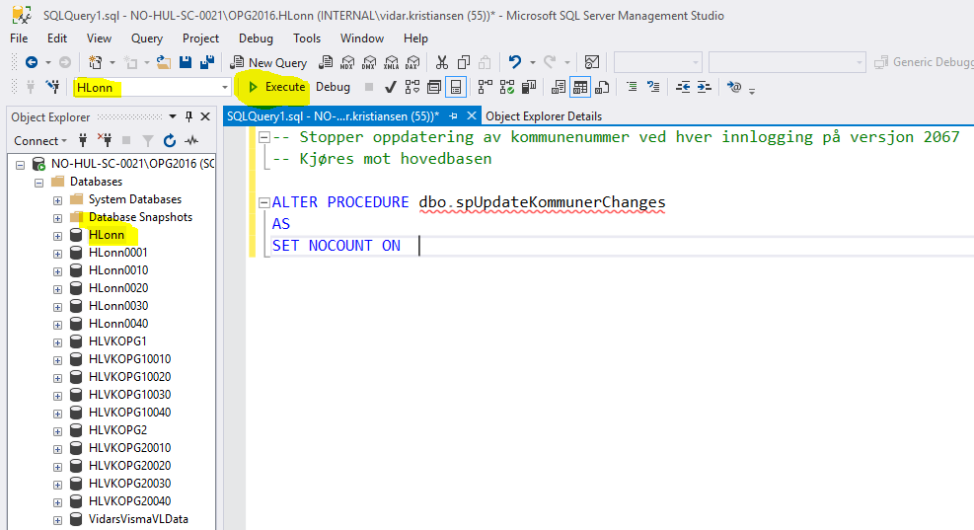Click the Activity Monitor toolbar icon
974x530 pixels.
[592, 62]
